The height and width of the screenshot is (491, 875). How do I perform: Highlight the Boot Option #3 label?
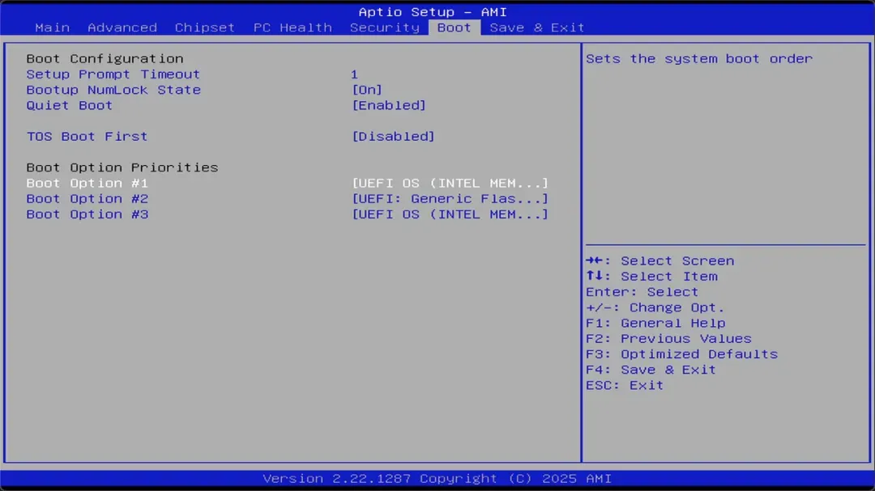[87, 214]
